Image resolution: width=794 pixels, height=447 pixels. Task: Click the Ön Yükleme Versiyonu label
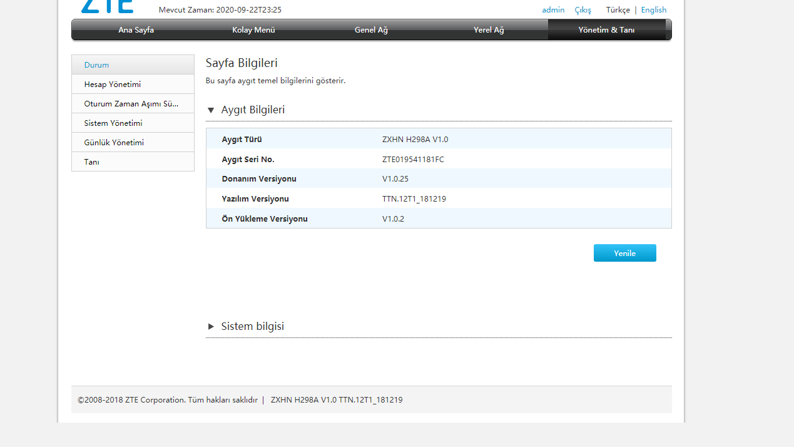[265, 218]
